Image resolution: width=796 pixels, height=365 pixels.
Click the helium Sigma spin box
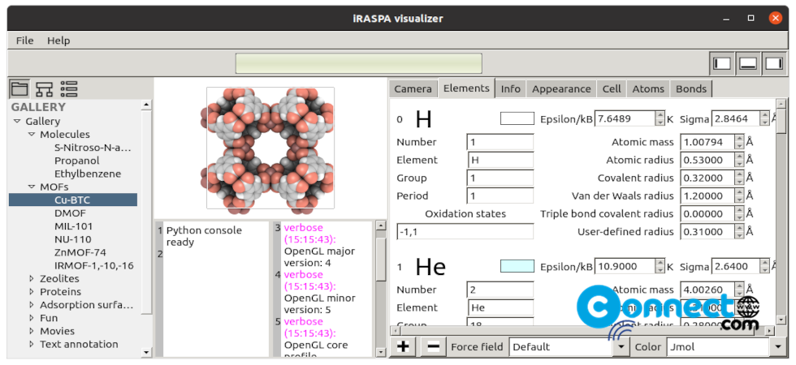[740, 266]
